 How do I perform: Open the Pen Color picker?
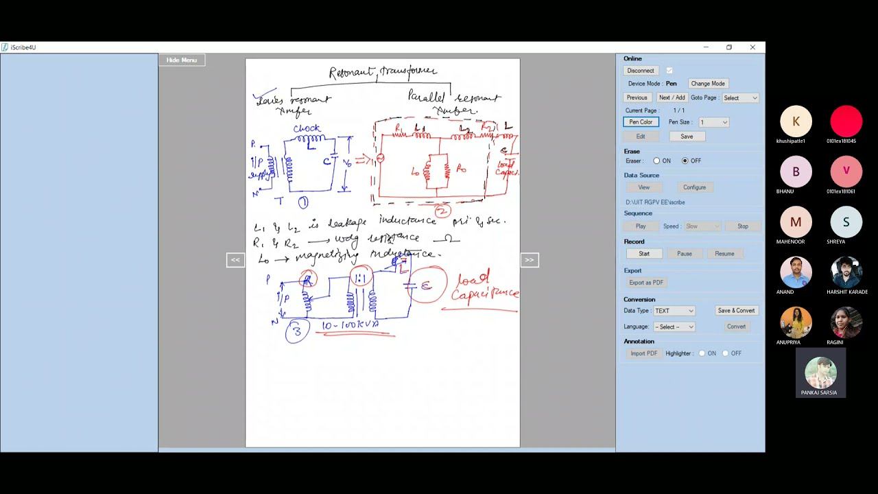[641, 122]
